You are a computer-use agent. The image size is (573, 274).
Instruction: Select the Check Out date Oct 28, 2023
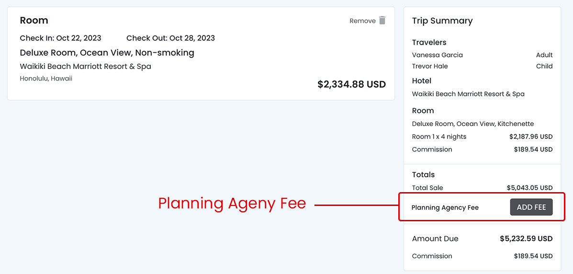point(170,38)
